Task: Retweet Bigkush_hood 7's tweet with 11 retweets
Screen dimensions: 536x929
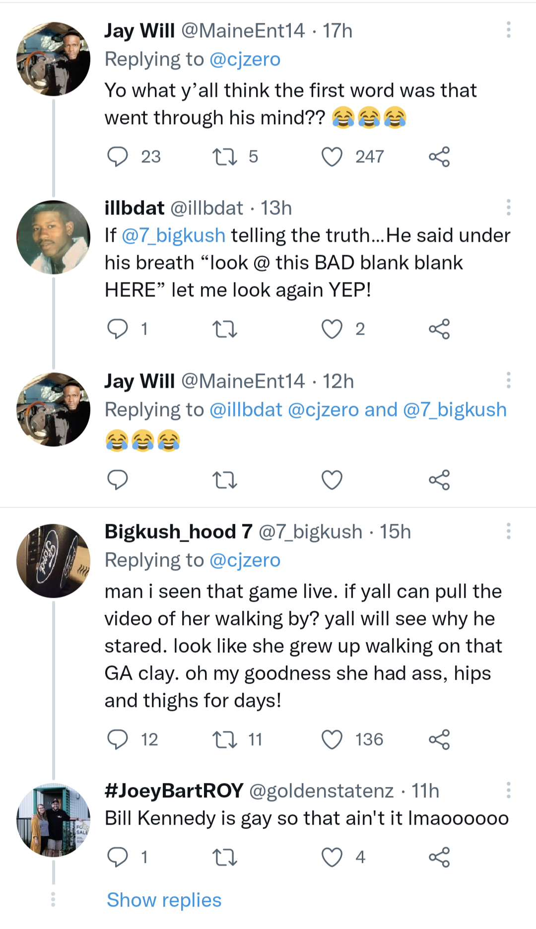Action: pyautogui.click(x=225, y=740)
